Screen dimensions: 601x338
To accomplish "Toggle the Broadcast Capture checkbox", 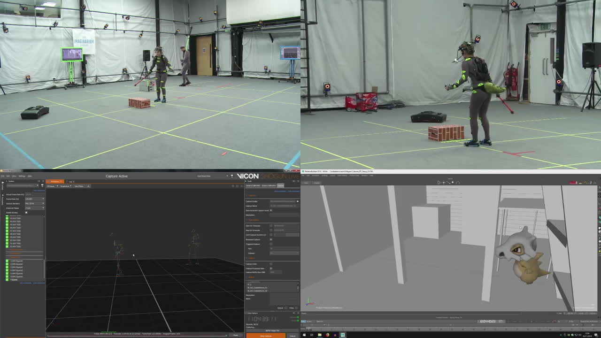I will [271, 239].
